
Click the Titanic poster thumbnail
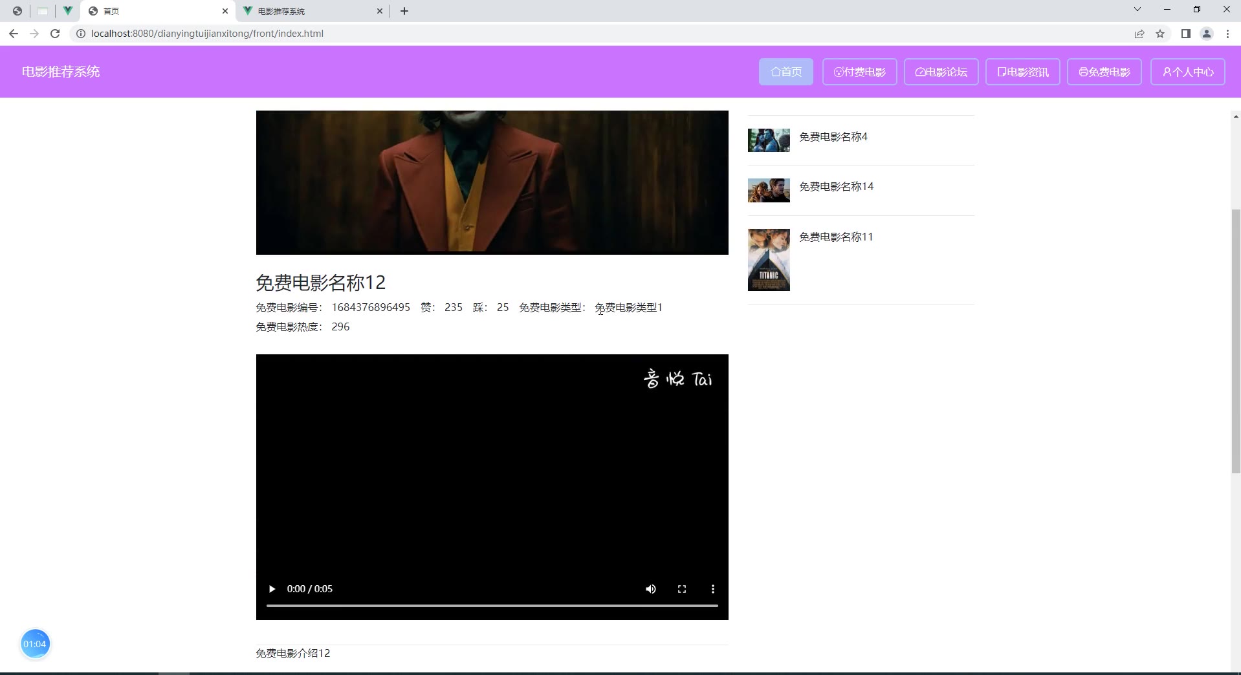(x=769, y=260)
